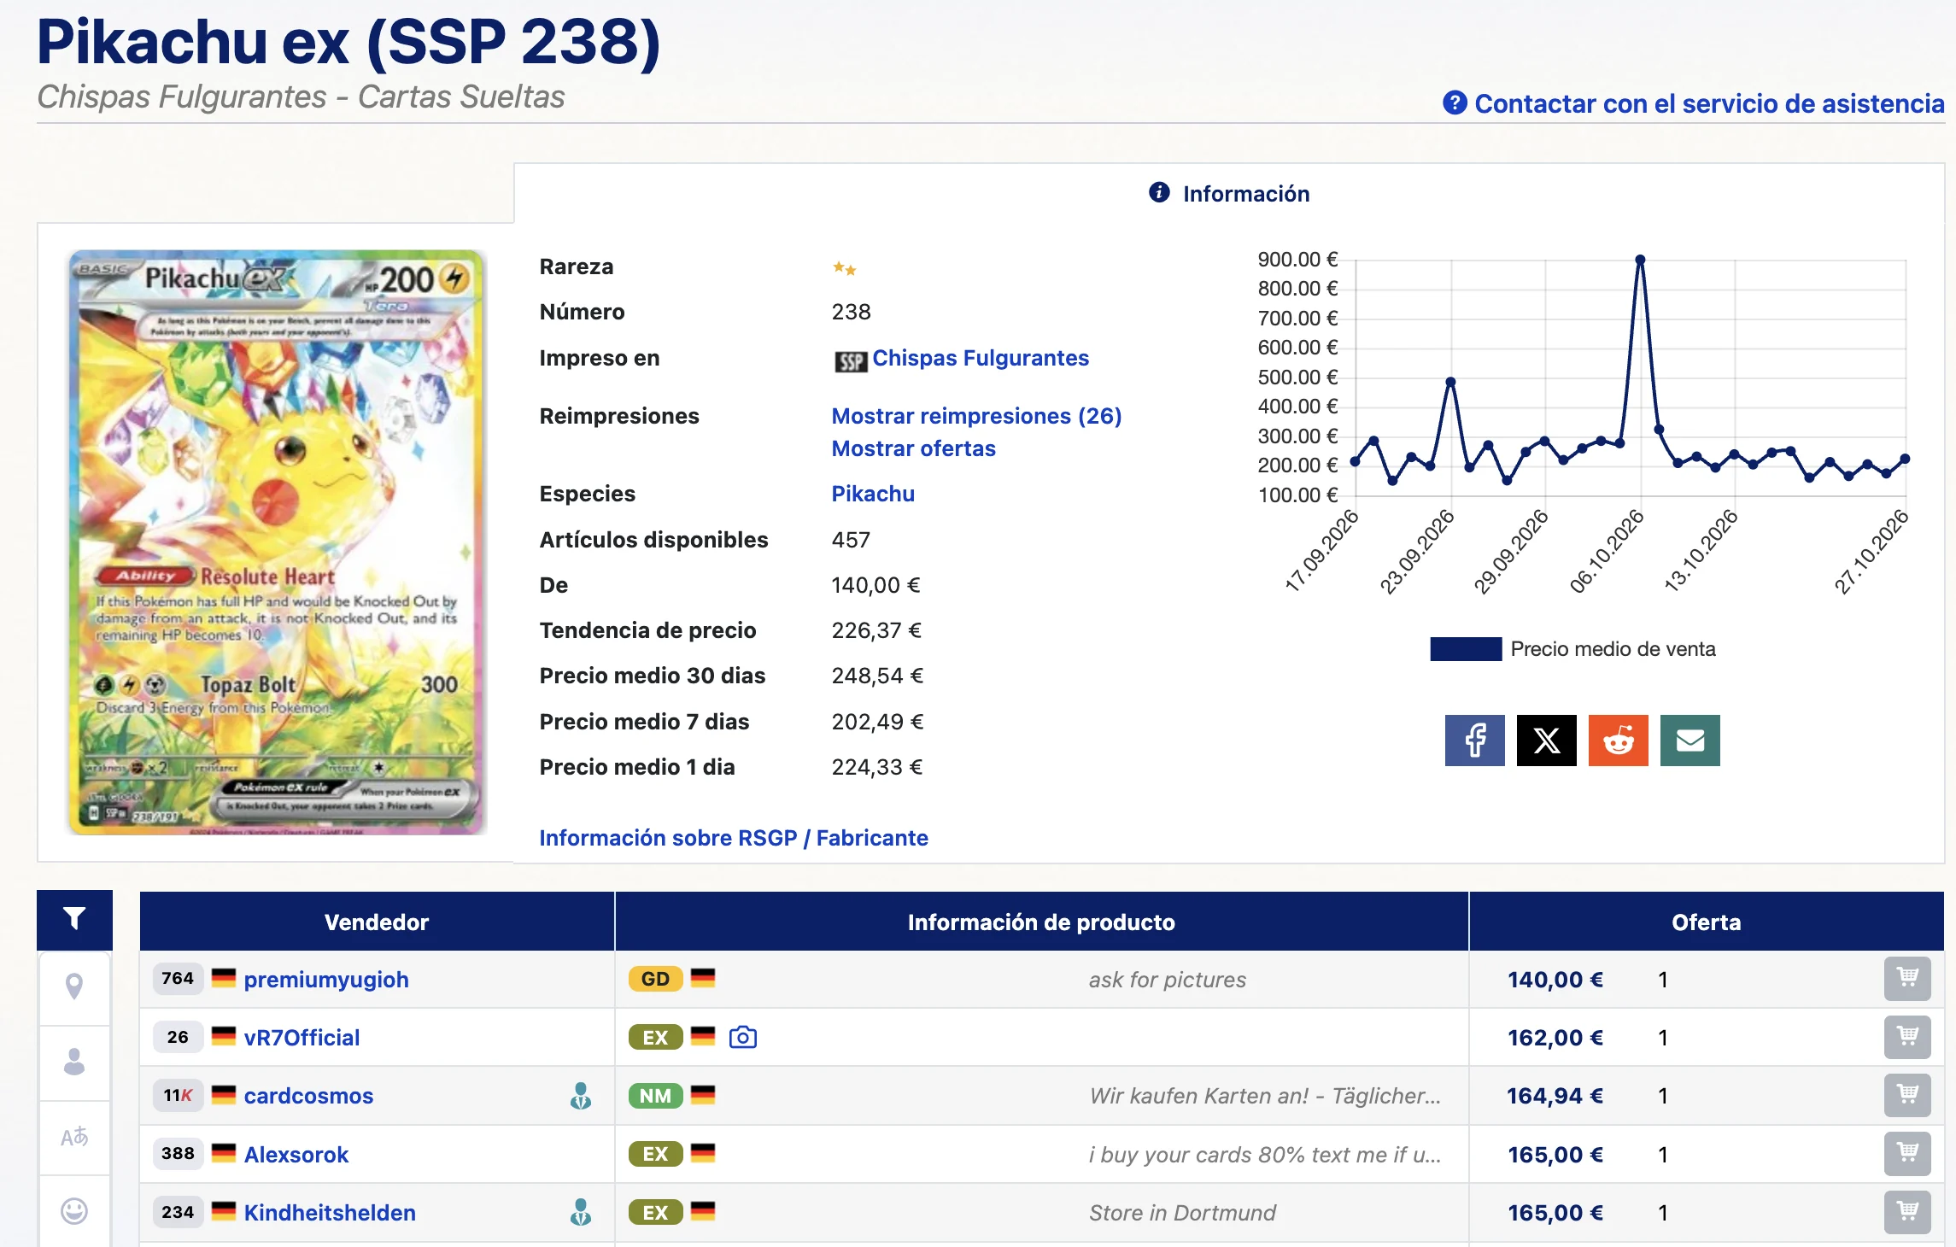Click the help question mark icon

(1455, 103)
